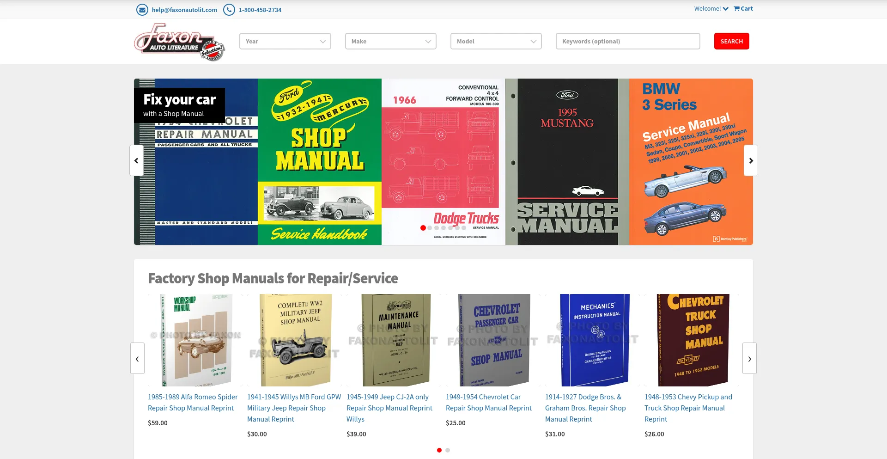Open the shopping Cart
The height and width of the screenshot is (459, 887).
(743, 9)
